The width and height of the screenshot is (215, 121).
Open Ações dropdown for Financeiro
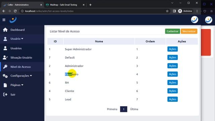[172, 74]
